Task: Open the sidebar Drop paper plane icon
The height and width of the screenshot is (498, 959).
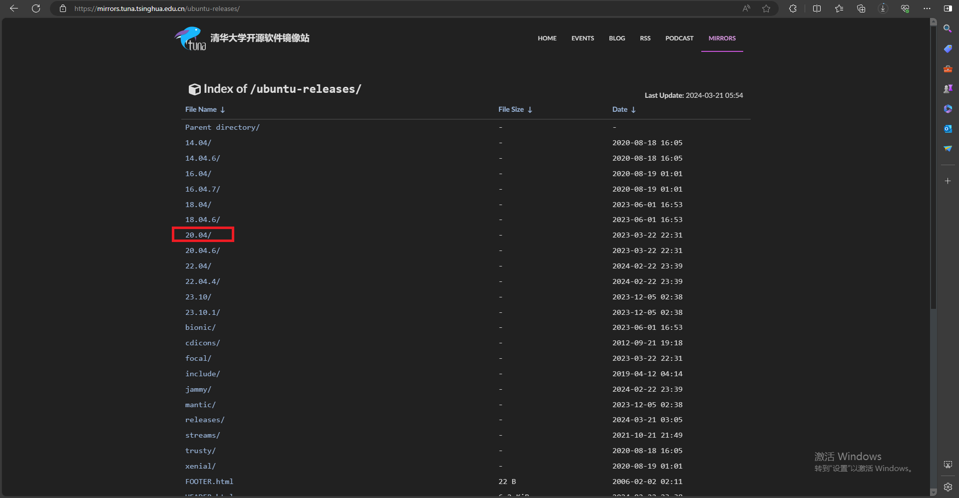Action: [x=948, y=149]
